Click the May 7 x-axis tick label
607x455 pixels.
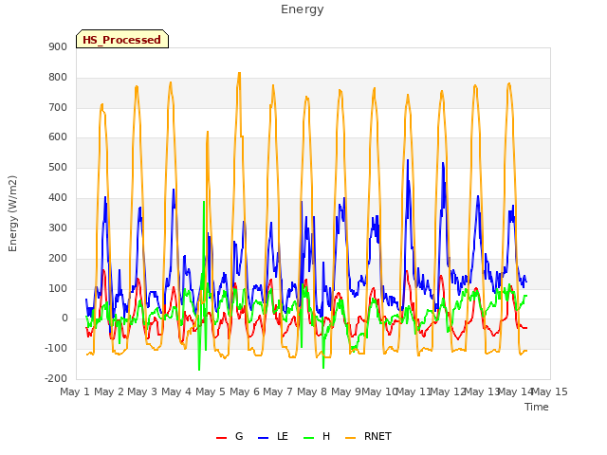coord(278,391)
